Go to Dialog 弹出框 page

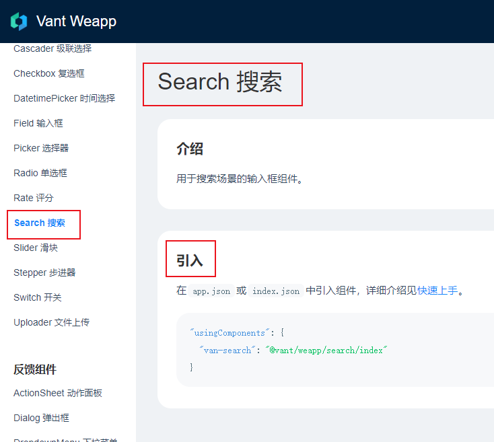41,418
